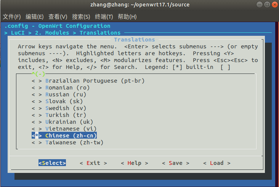Select the Vietnamese (vi) list entry
The image size is (279, 187).
71,129
